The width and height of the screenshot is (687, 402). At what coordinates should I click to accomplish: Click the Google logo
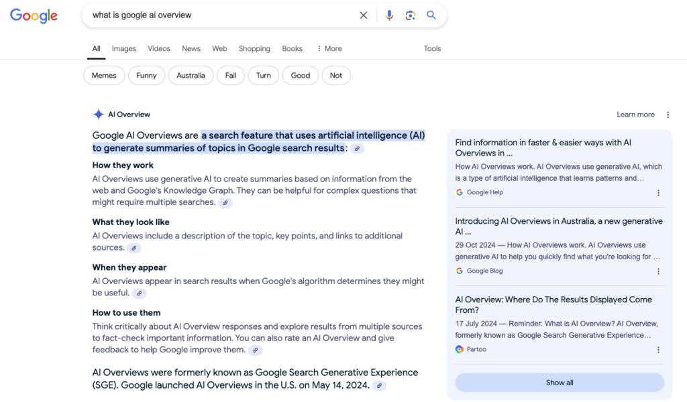[34, 15]
